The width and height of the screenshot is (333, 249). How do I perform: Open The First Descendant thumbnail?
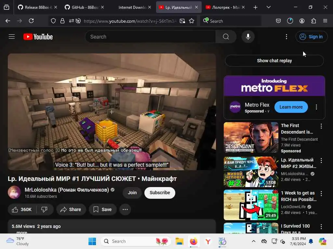251,137
